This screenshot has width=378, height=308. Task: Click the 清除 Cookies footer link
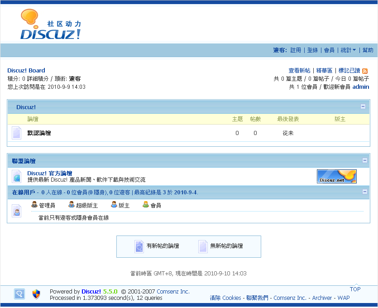pos(225,298)
